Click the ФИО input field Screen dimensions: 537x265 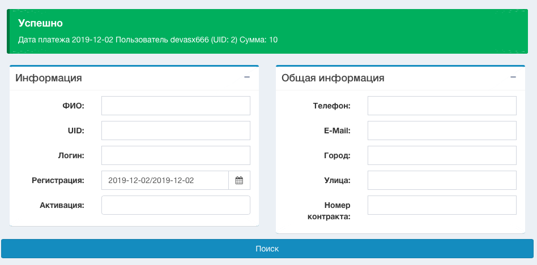[x=176, y=106]
